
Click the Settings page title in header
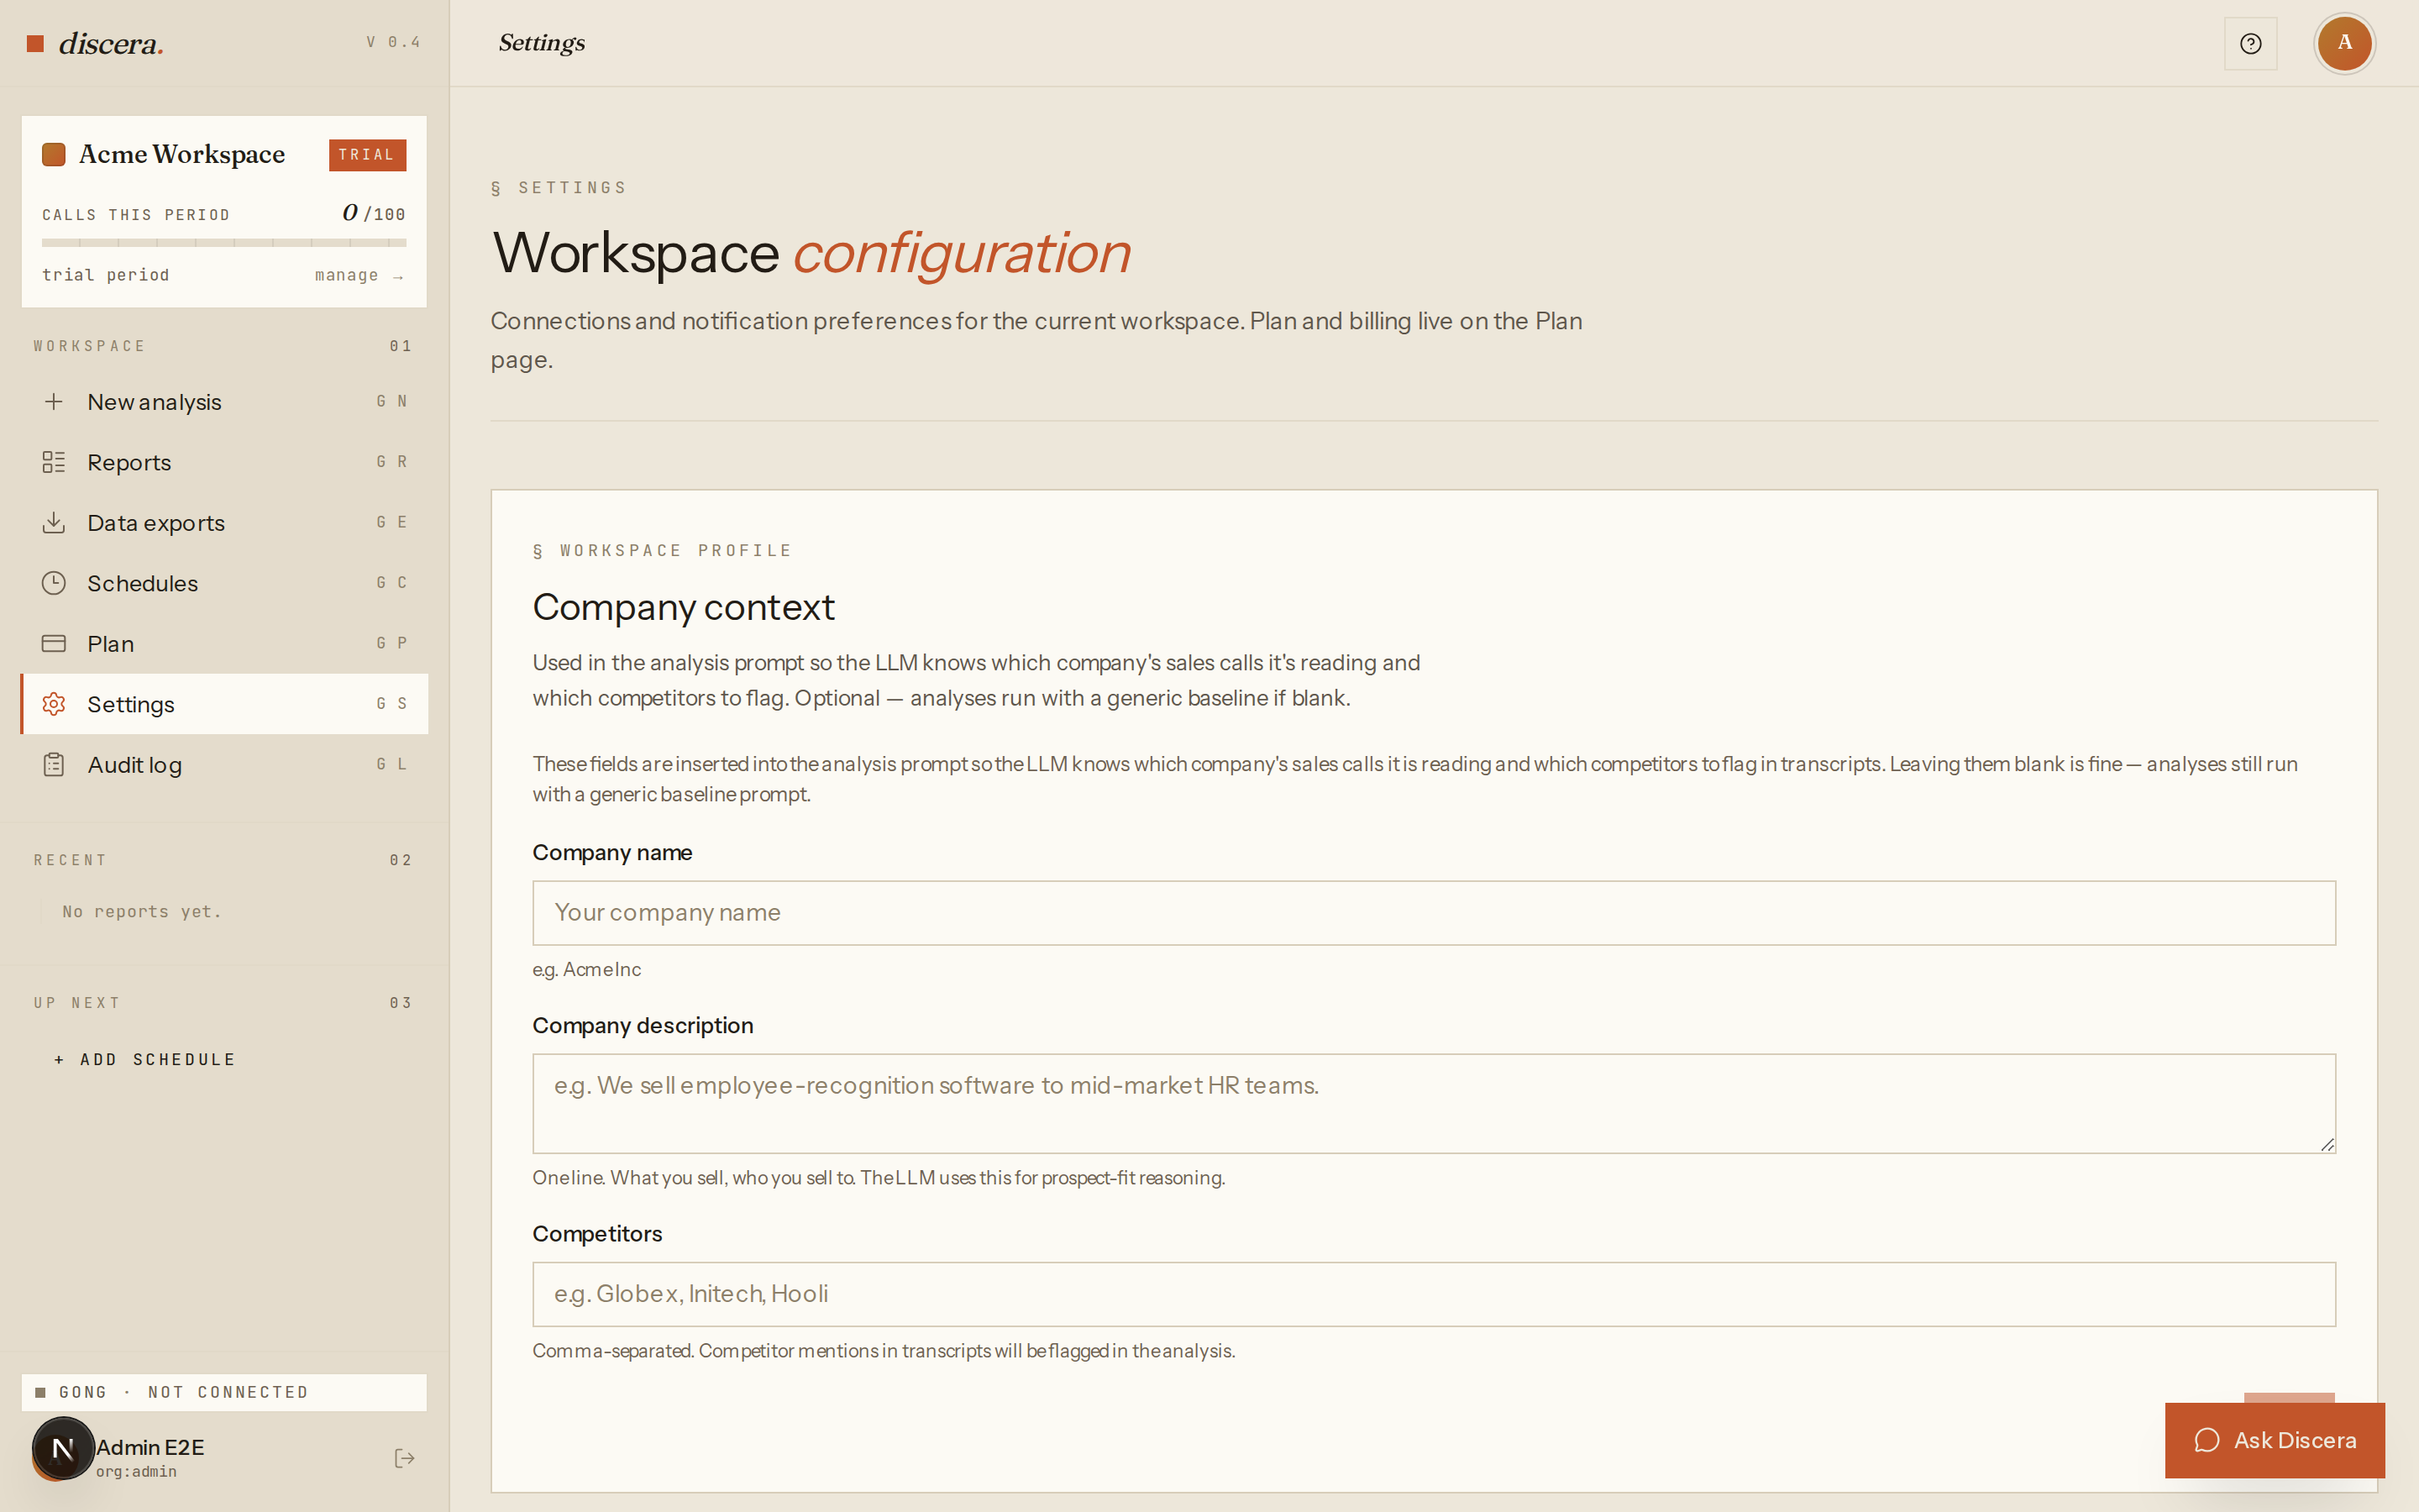click(x=542, y=43)
